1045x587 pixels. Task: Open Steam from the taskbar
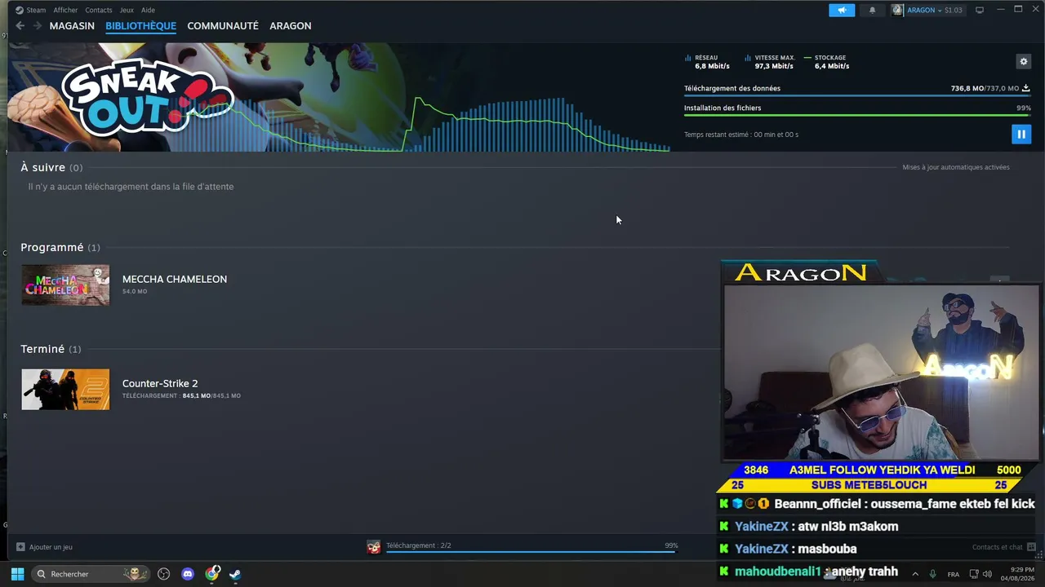coord(235,574)
